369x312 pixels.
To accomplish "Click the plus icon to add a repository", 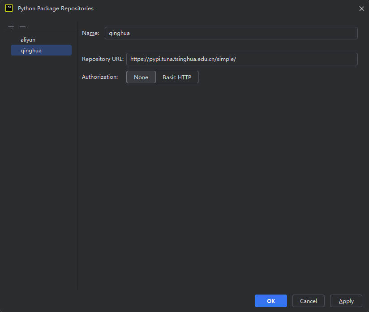I will click(x=11, y=26).
